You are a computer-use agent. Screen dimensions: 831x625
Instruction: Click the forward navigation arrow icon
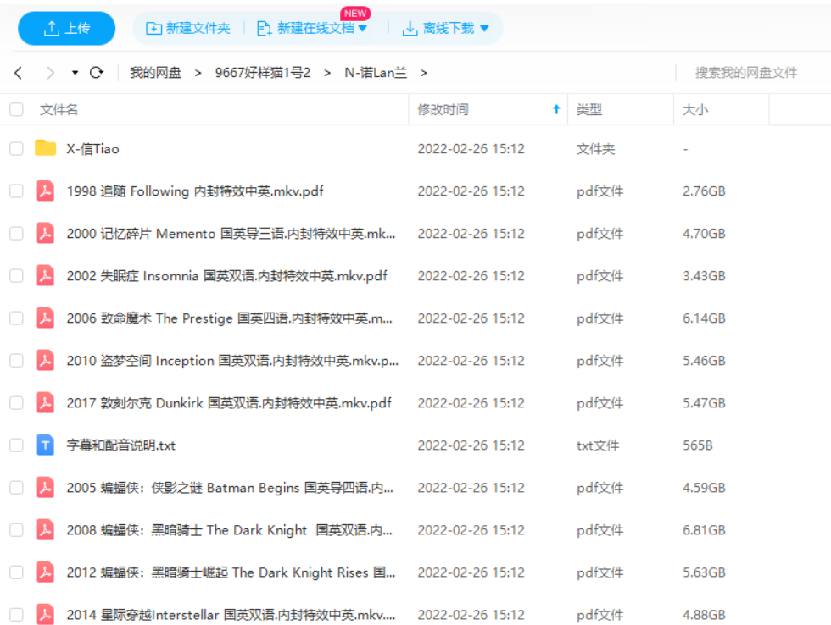click(x=50, y=73)
